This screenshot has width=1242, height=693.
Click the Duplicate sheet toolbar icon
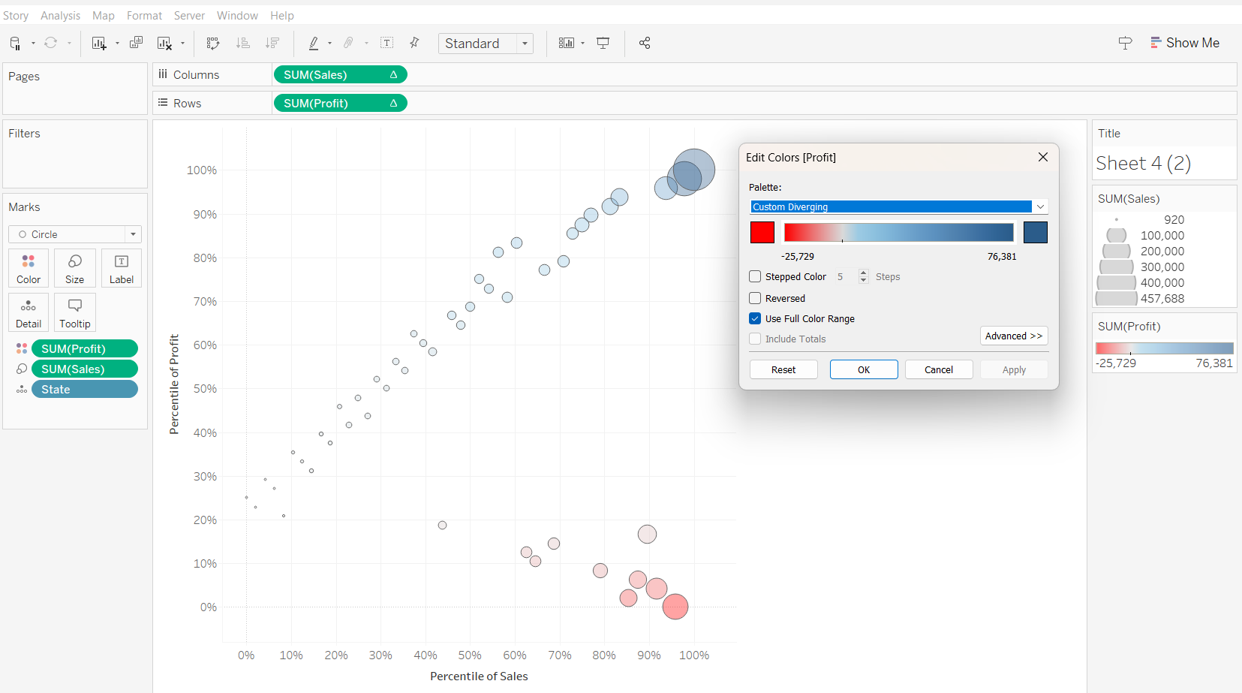coord(136,43)
